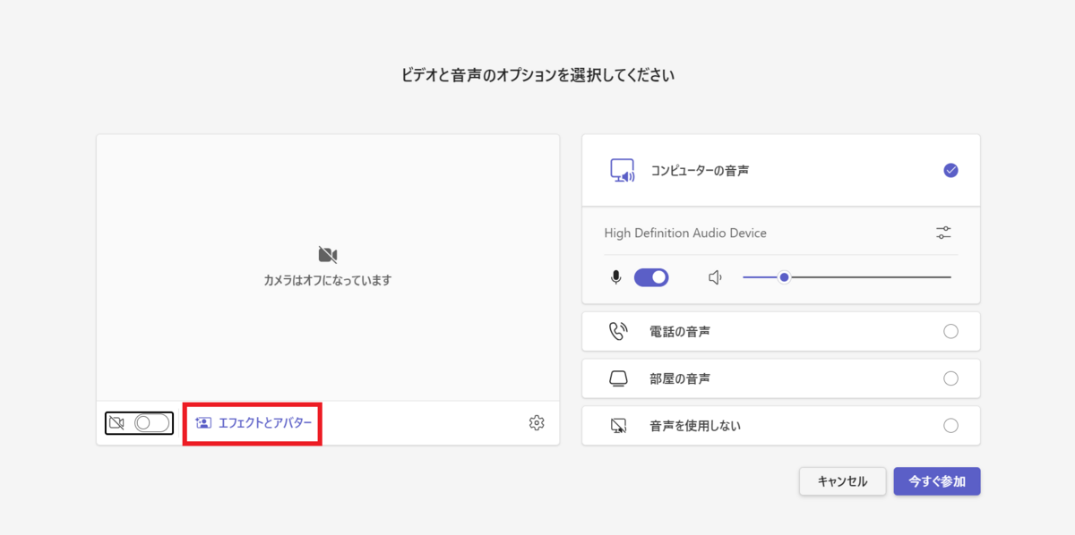Image resolution: width=1075 pixels, height=535 pixels.
Task: Select 音声を使用しない radio button
Action: [950, 426]
